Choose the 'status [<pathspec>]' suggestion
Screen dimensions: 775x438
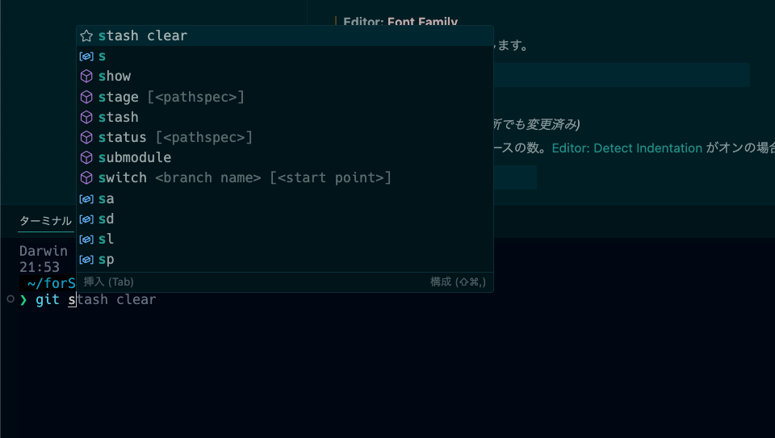[175, 138]
